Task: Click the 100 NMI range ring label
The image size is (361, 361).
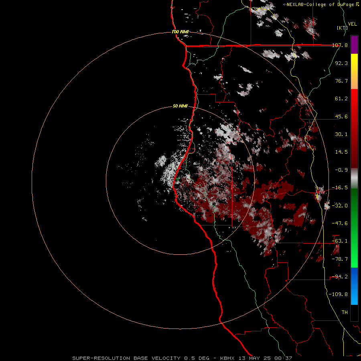Action: click(x=180, y=32)
